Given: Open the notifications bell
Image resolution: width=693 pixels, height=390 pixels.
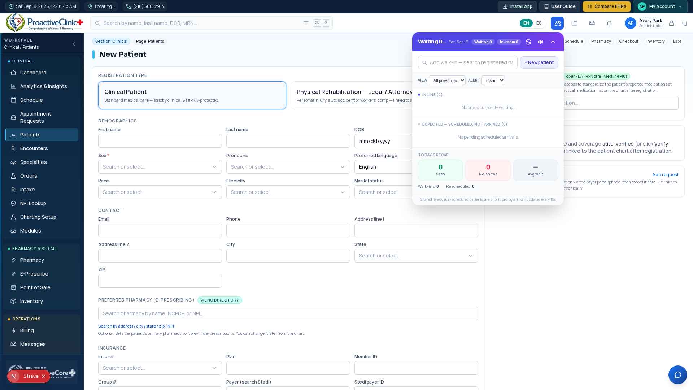Looking at the screenshot, I should [x=609, y=23].
